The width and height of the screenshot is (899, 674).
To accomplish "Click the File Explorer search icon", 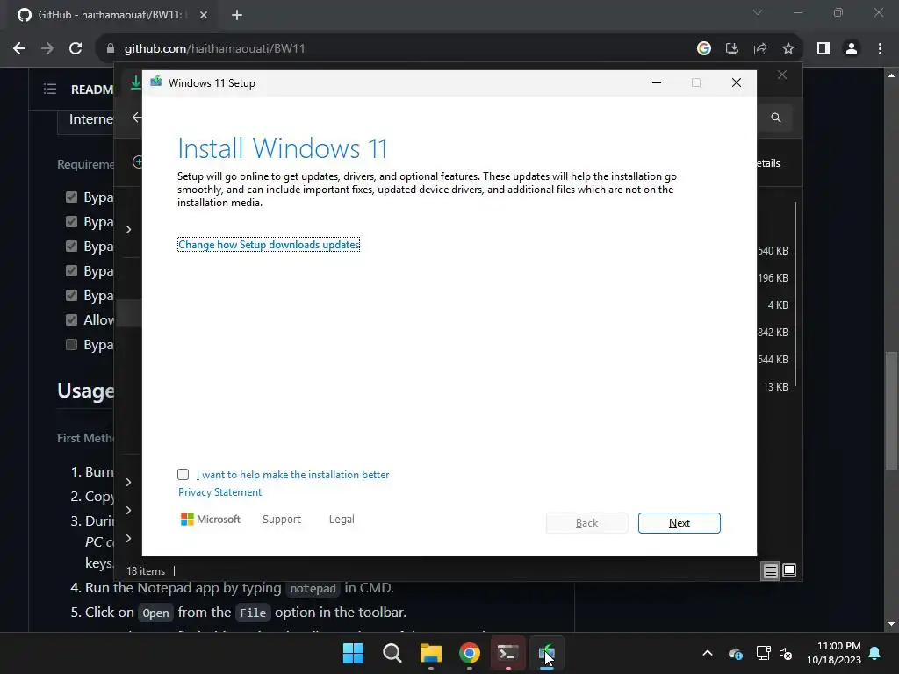I will click(776, 118).
